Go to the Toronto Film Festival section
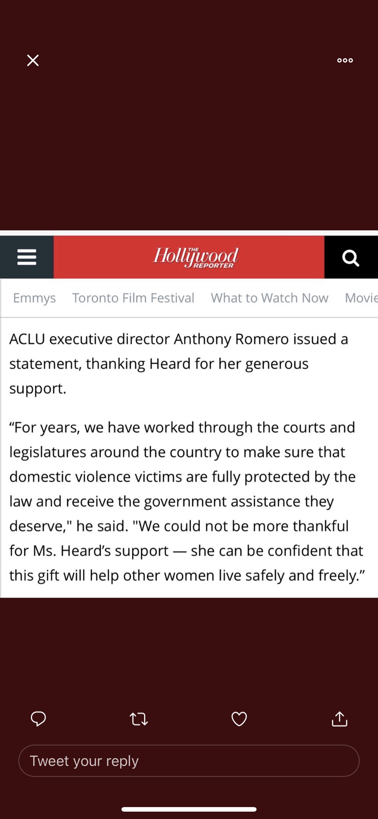378x819 pixels. point(133,298)
